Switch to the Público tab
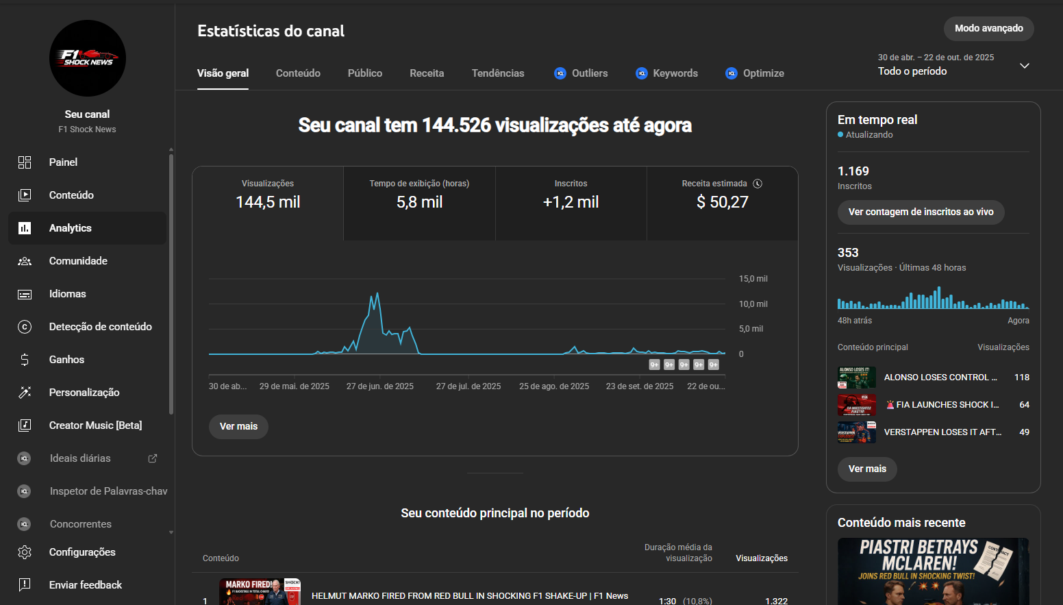1063x605 pixels. (x=364, y=73)
